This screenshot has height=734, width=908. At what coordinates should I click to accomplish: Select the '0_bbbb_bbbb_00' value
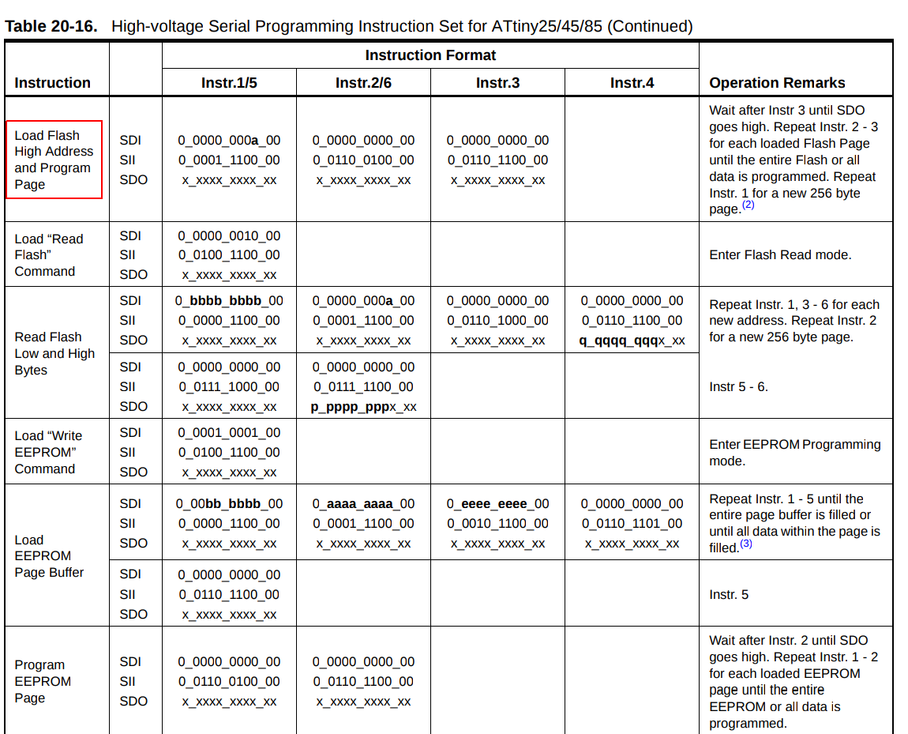(229, 301)
